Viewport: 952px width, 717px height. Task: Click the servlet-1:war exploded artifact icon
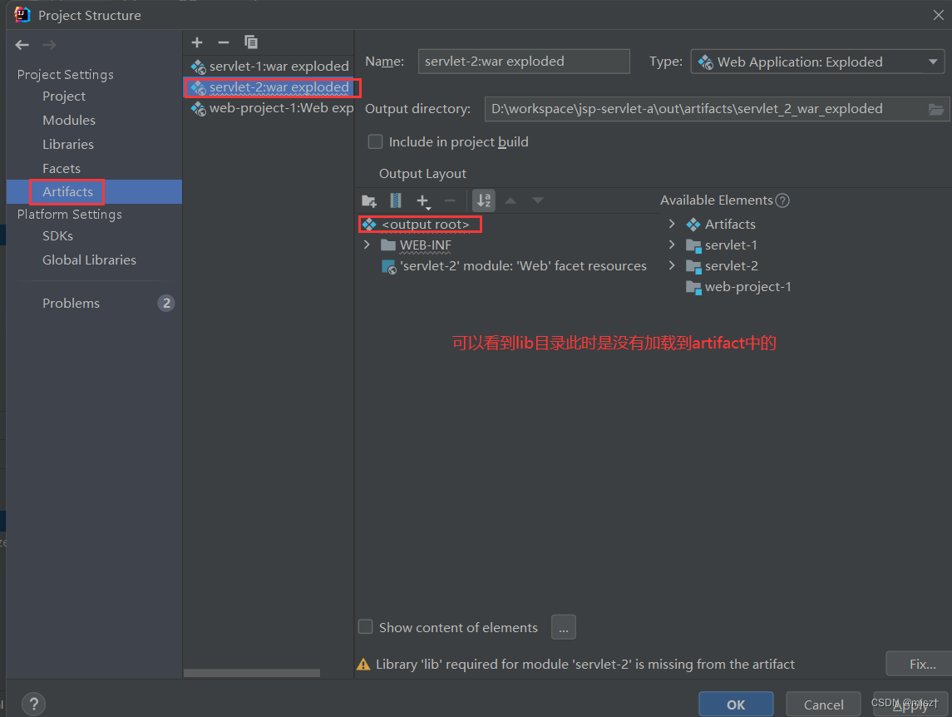(198, 67)
